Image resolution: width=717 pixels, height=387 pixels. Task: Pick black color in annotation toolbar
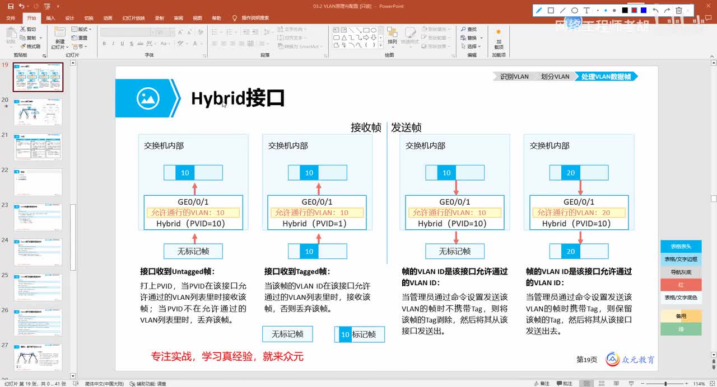click(625, 10)
